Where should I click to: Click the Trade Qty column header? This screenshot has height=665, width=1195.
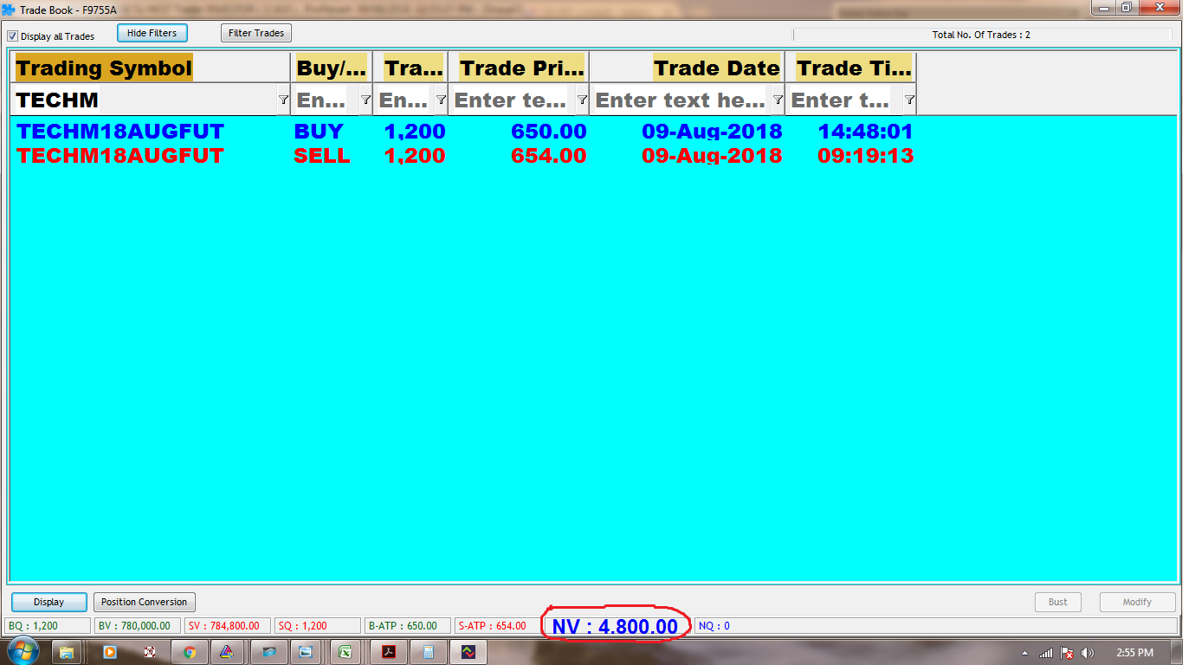tap(410, 68)
